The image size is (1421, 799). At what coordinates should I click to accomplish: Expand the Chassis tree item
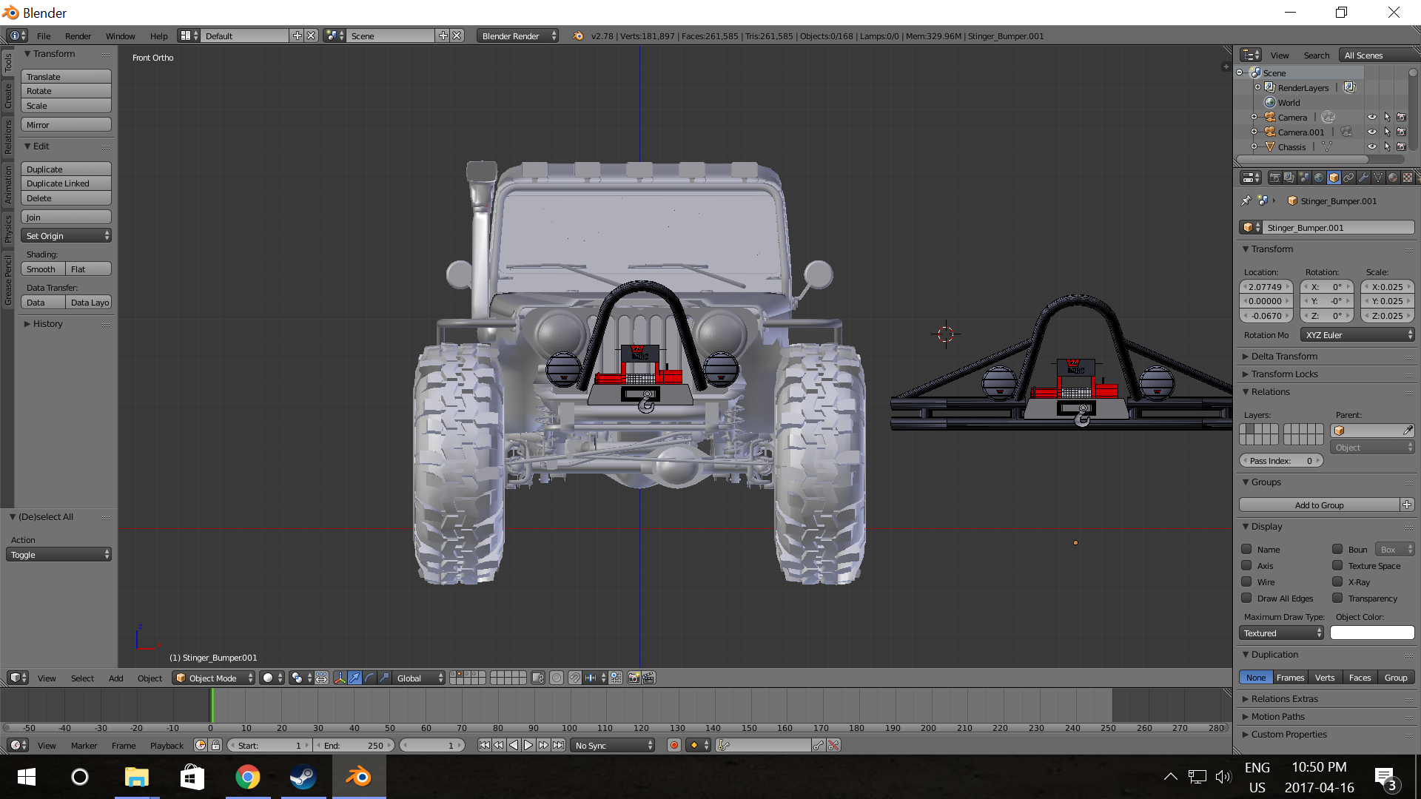click(x=1254, y=146)
